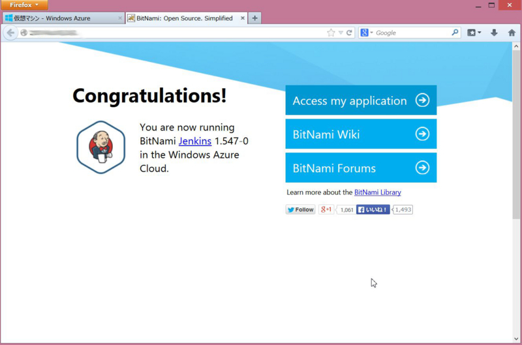The width and height of the screenshot is (522, 345).
Task: Minimize the Firefox window
Action: point(478,5)
